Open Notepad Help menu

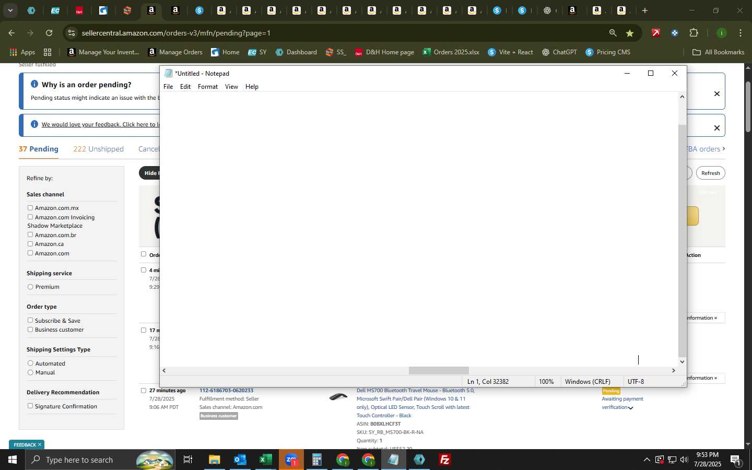point(252,87)
